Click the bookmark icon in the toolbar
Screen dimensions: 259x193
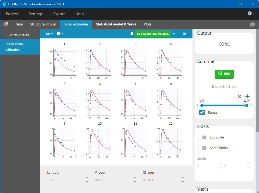pos(132,34)
